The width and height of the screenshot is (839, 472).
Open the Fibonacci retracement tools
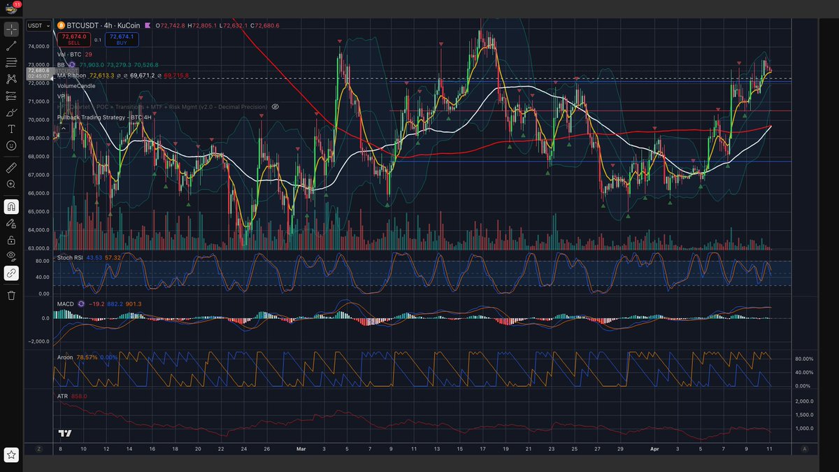pyautogui.click(x=11, y=62)
